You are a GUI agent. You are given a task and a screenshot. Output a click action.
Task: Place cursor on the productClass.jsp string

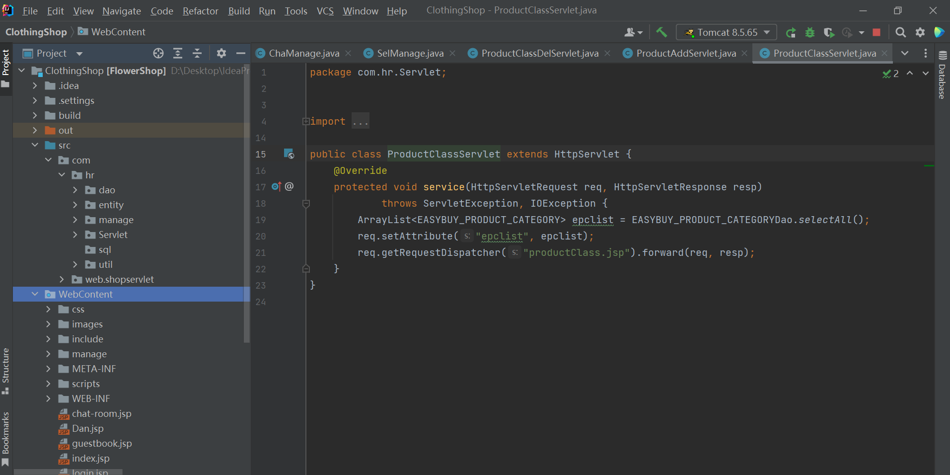576,252
